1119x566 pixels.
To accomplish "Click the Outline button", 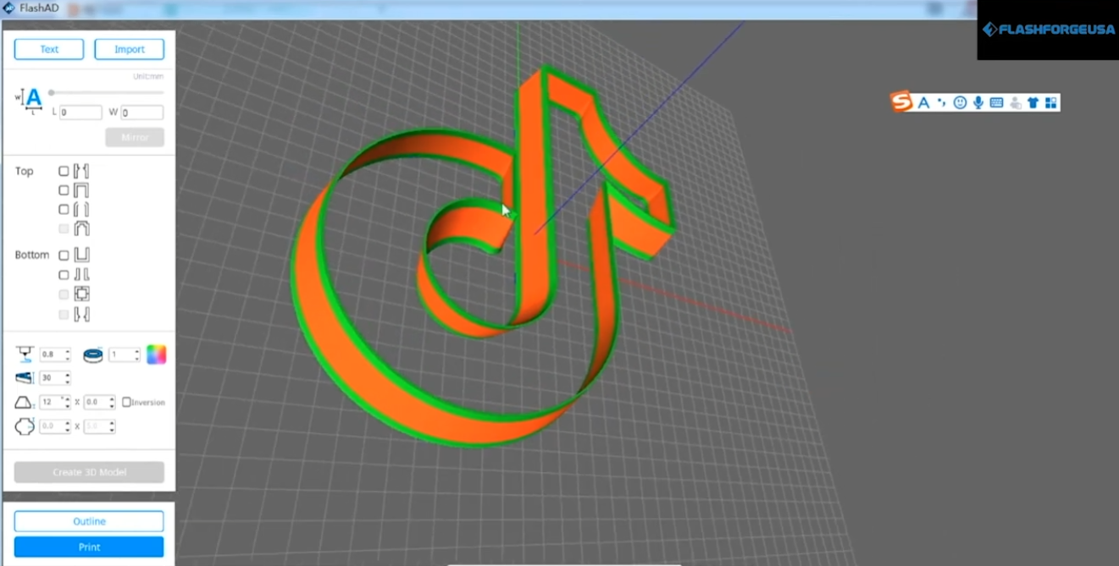I will [x=89, y=521].
